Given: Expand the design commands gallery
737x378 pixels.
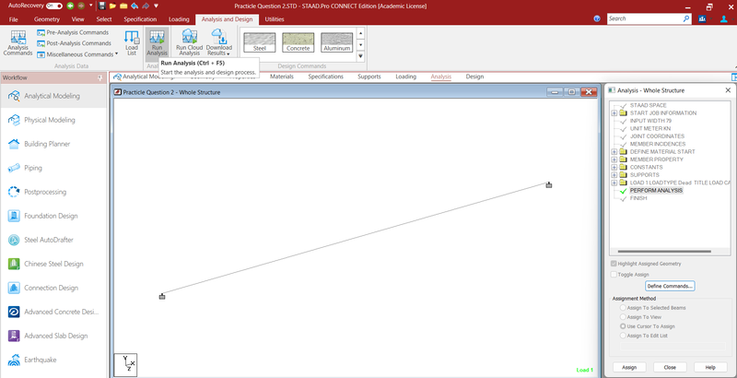Looking at the screenshot, I should point(360,56).
